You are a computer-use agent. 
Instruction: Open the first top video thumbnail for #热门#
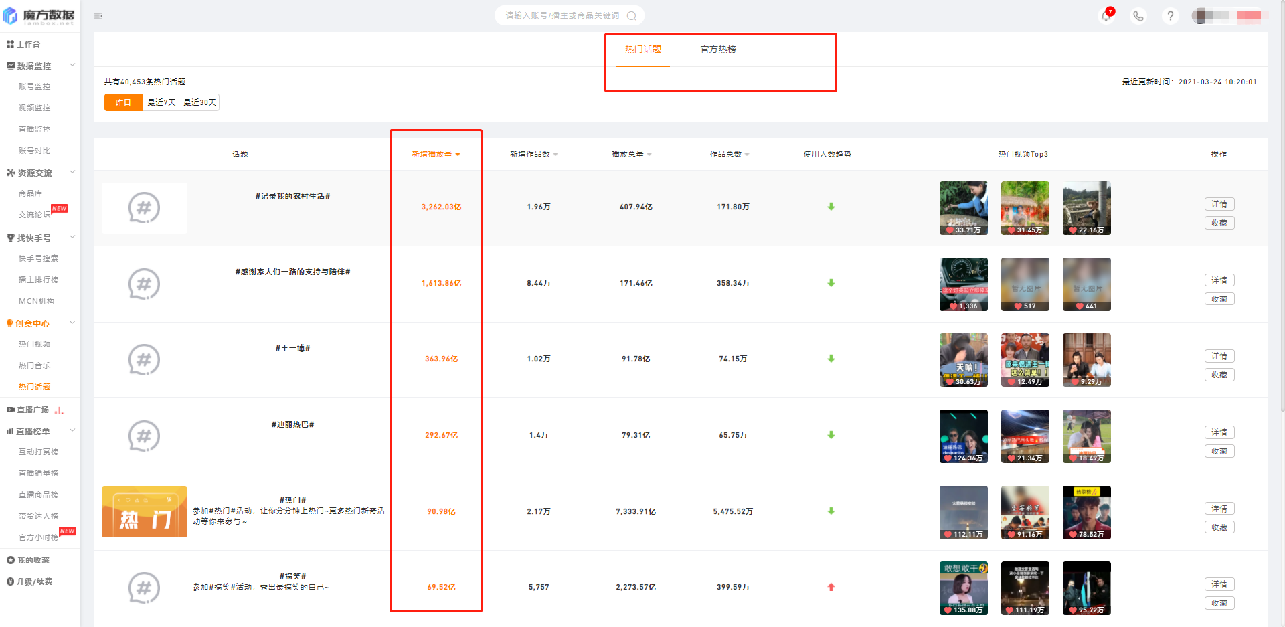963,513
